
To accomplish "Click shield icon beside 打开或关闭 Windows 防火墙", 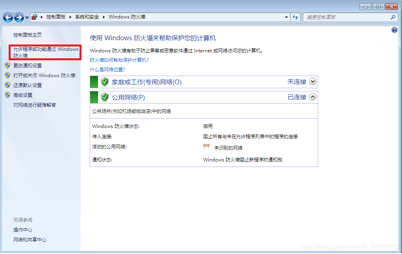I will [7, 75].
